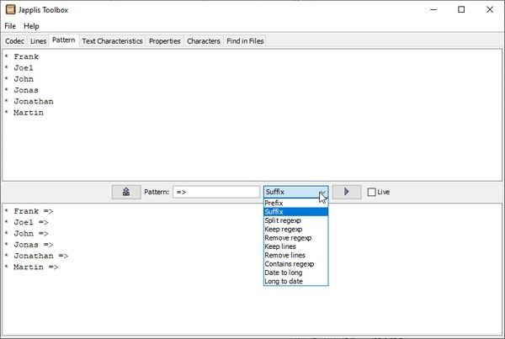Enable the Live checkbox
Viewport: 505px width, 339px height.
(x=371, y=192)
